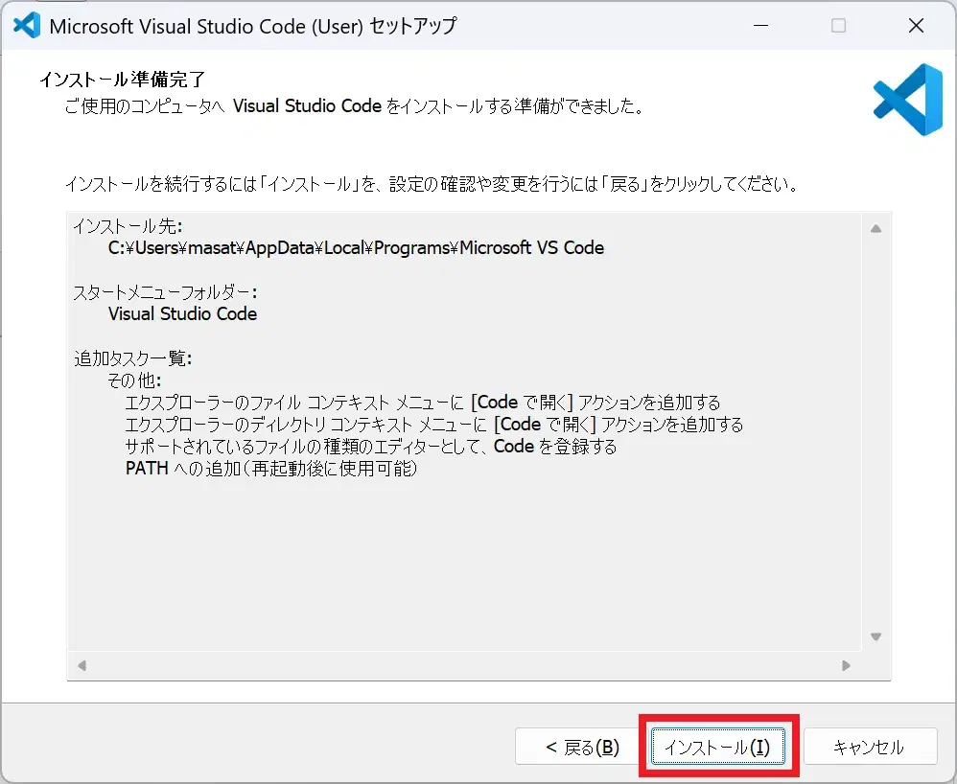
Task: Click the scroll-down arrow of the summary box
Action: click(875, 635)
